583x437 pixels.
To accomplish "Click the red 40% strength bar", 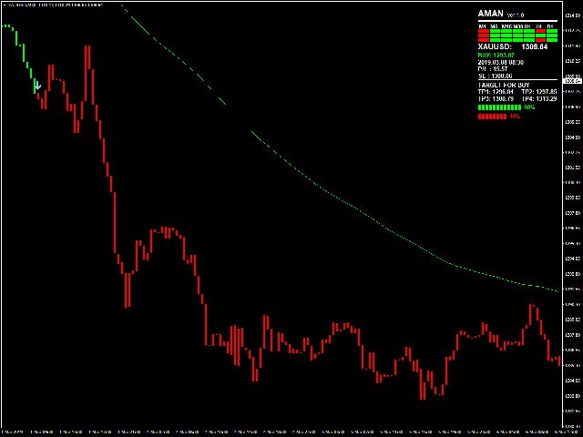I will click(492, 117).
